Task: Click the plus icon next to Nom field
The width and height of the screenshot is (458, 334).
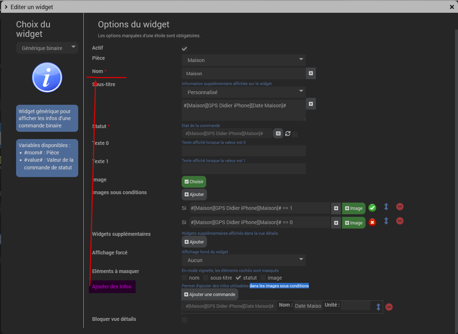Action: (311, 73)
